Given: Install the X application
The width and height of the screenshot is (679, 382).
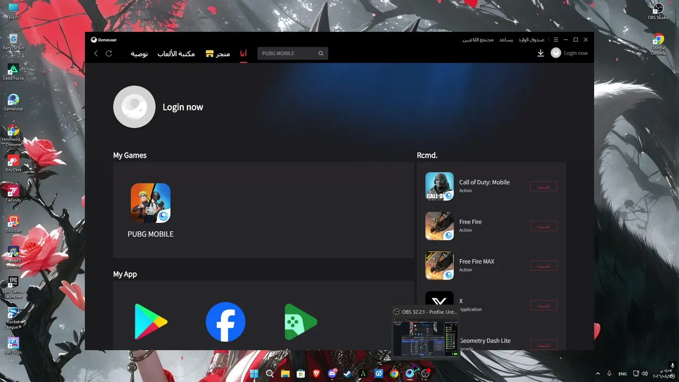Looking at the screenshot, I should [x=544, y=305].
